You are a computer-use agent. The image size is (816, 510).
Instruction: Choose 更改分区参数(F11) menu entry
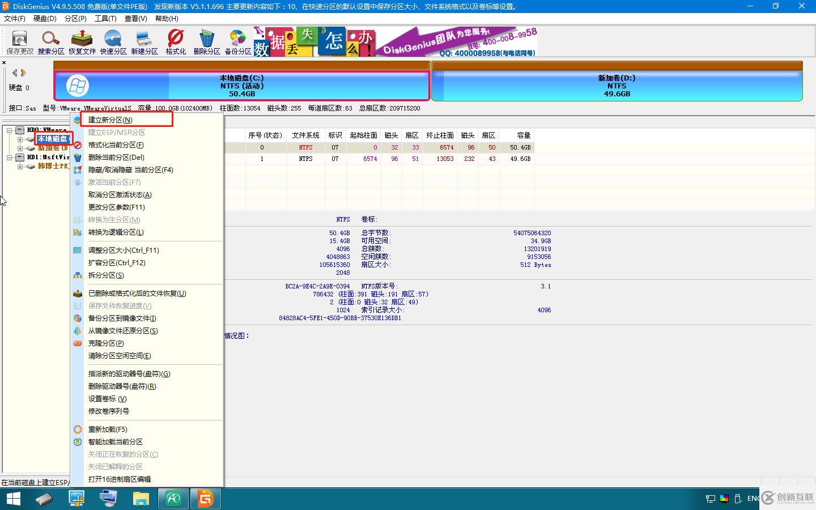(x=147, y=207)
